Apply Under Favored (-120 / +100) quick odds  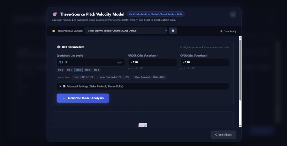[114, 77]
